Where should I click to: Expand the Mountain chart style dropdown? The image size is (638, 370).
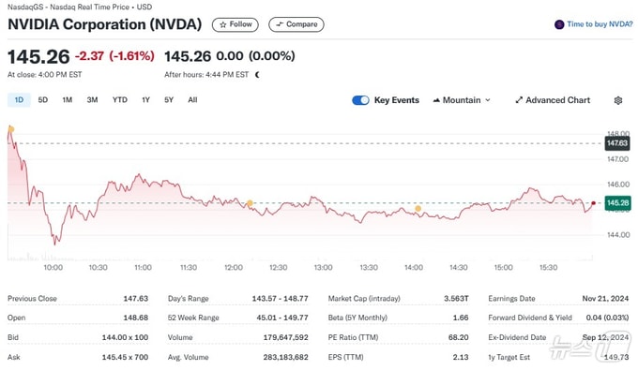[x=462, y=100]
